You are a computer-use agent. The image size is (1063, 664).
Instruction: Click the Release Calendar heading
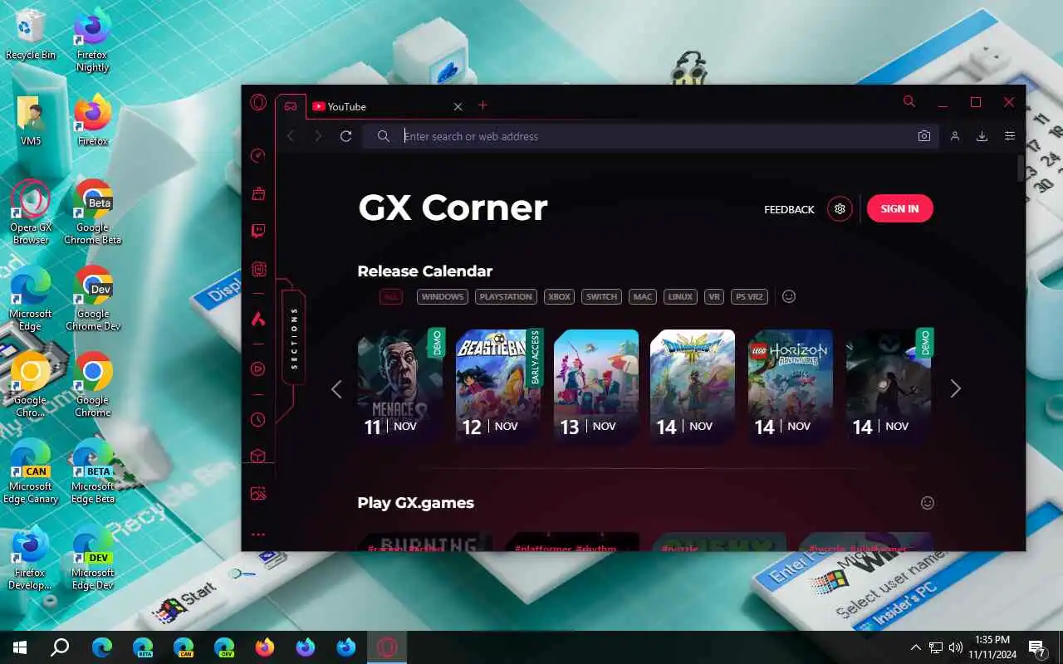(x=424, y=271)
